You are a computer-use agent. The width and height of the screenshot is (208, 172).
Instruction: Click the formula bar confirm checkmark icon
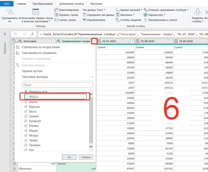(25, 34)
